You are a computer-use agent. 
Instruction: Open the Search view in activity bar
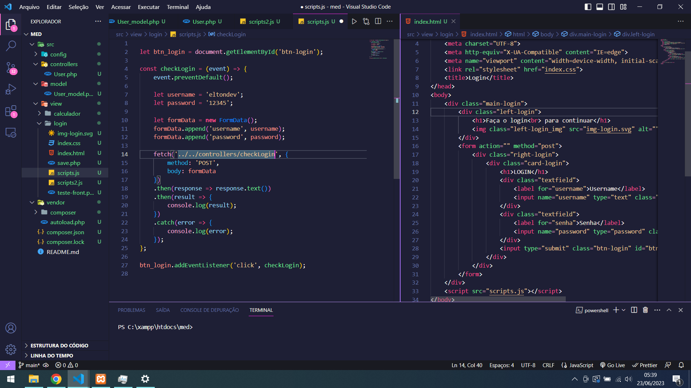pyautogui.click(x=11, y=46)
